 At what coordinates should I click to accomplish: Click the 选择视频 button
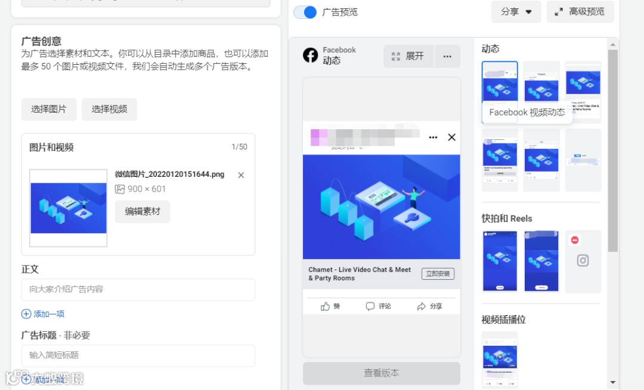click(x=109, y=109)
